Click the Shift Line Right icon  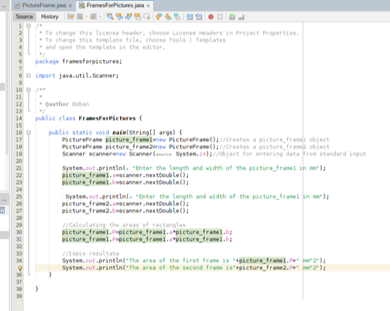click(x=198, y=17)
